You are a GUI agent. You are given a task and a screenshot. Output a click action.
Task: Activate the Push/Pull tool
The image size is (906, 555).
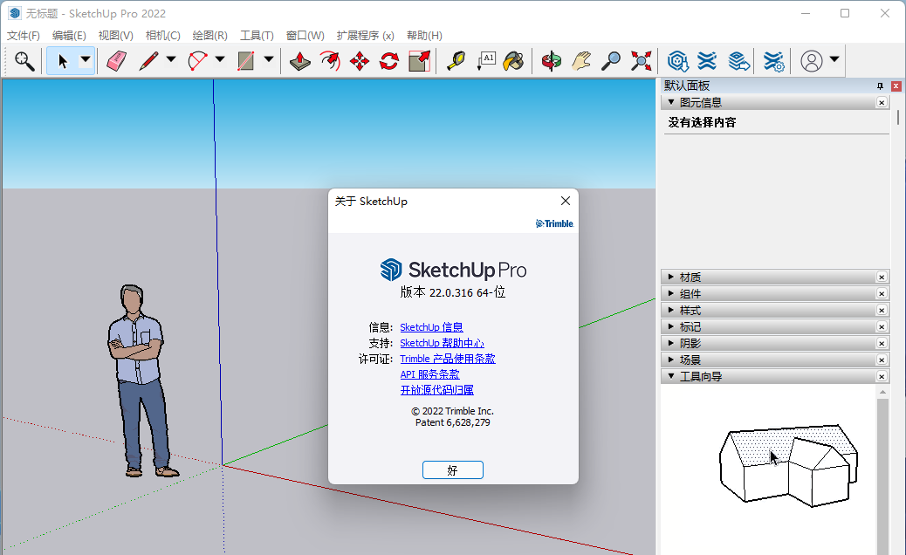pyautogui.click(x=300, y=60)
